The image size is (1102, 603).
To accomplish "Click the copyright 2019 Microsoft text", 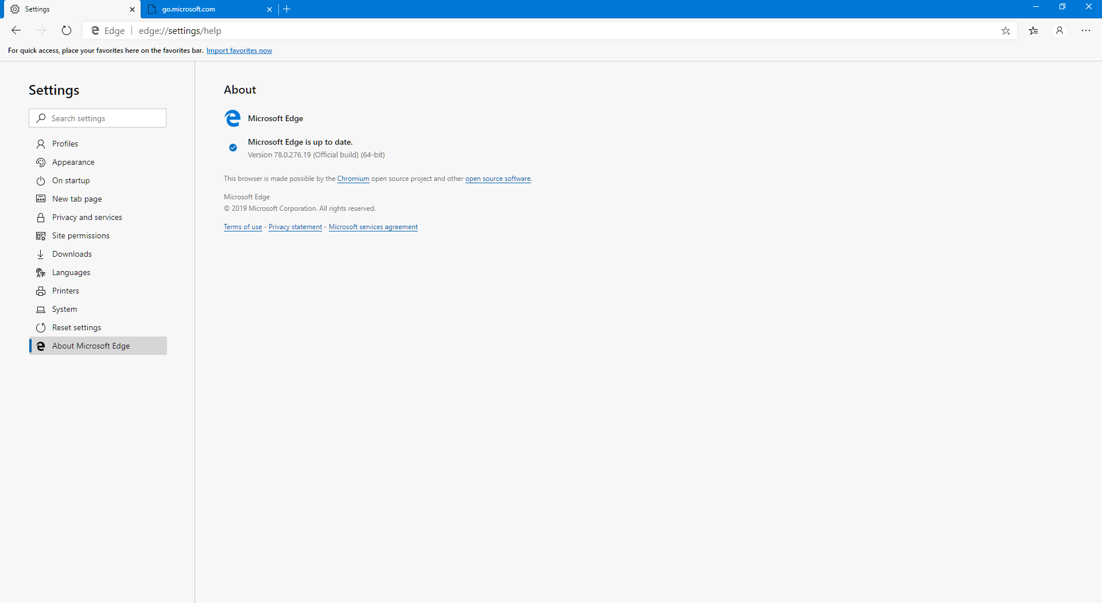I will pyautogui.click(x=300, y=208).
